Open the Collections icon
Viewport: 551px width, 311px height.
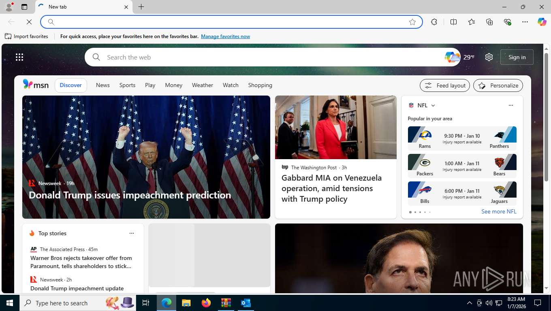pos(489,22)
